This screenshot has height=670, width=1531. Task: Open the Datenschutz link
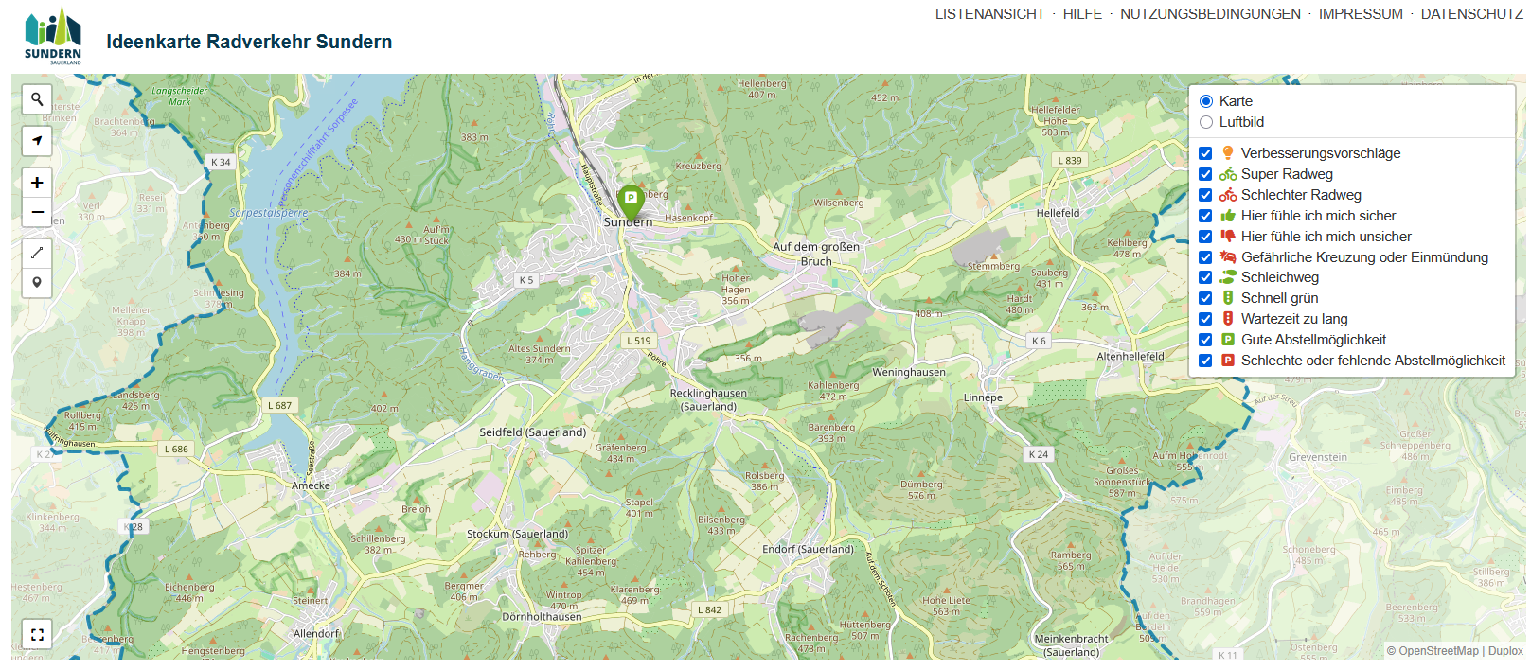pyautogui.click(x=1471, y=14)
